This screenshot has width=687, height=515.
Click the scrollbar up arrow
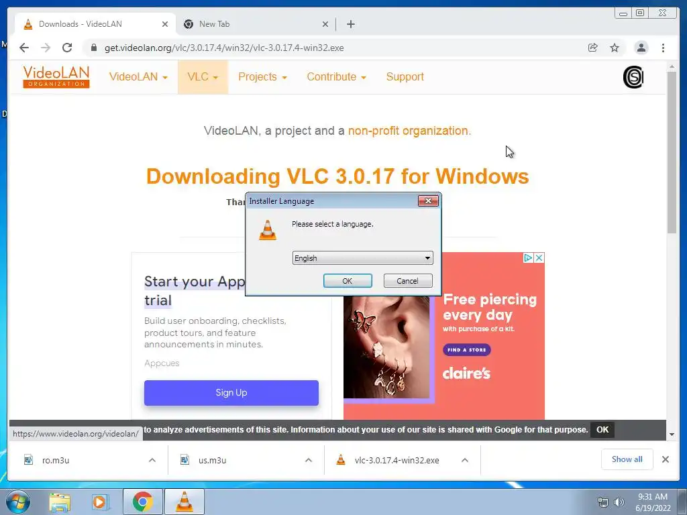[x=672, y=66]
